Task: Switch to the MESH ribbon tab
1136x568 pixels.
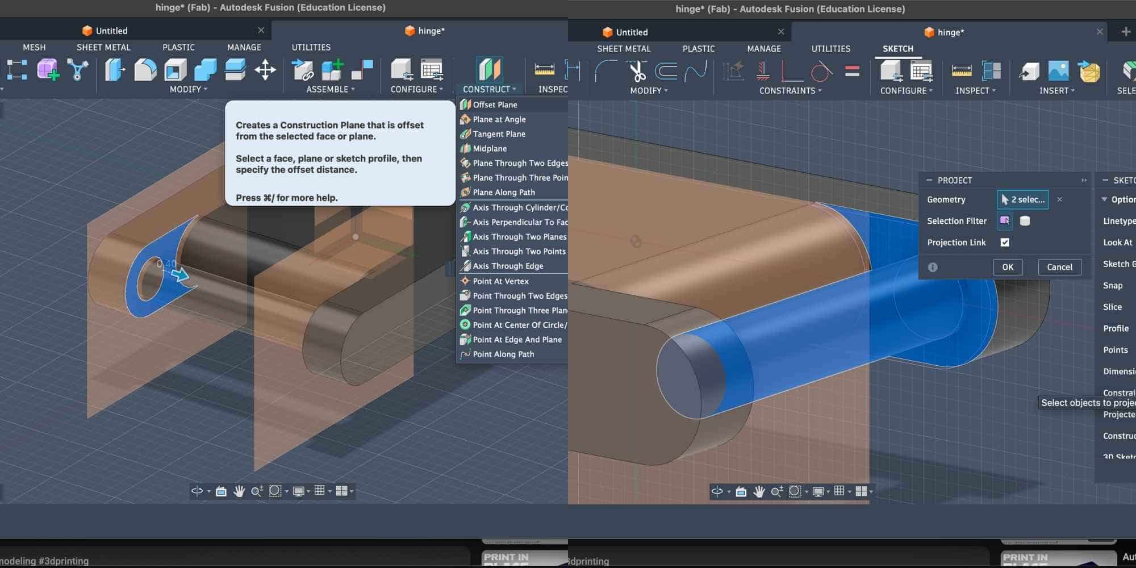Action: pos(34,47)
